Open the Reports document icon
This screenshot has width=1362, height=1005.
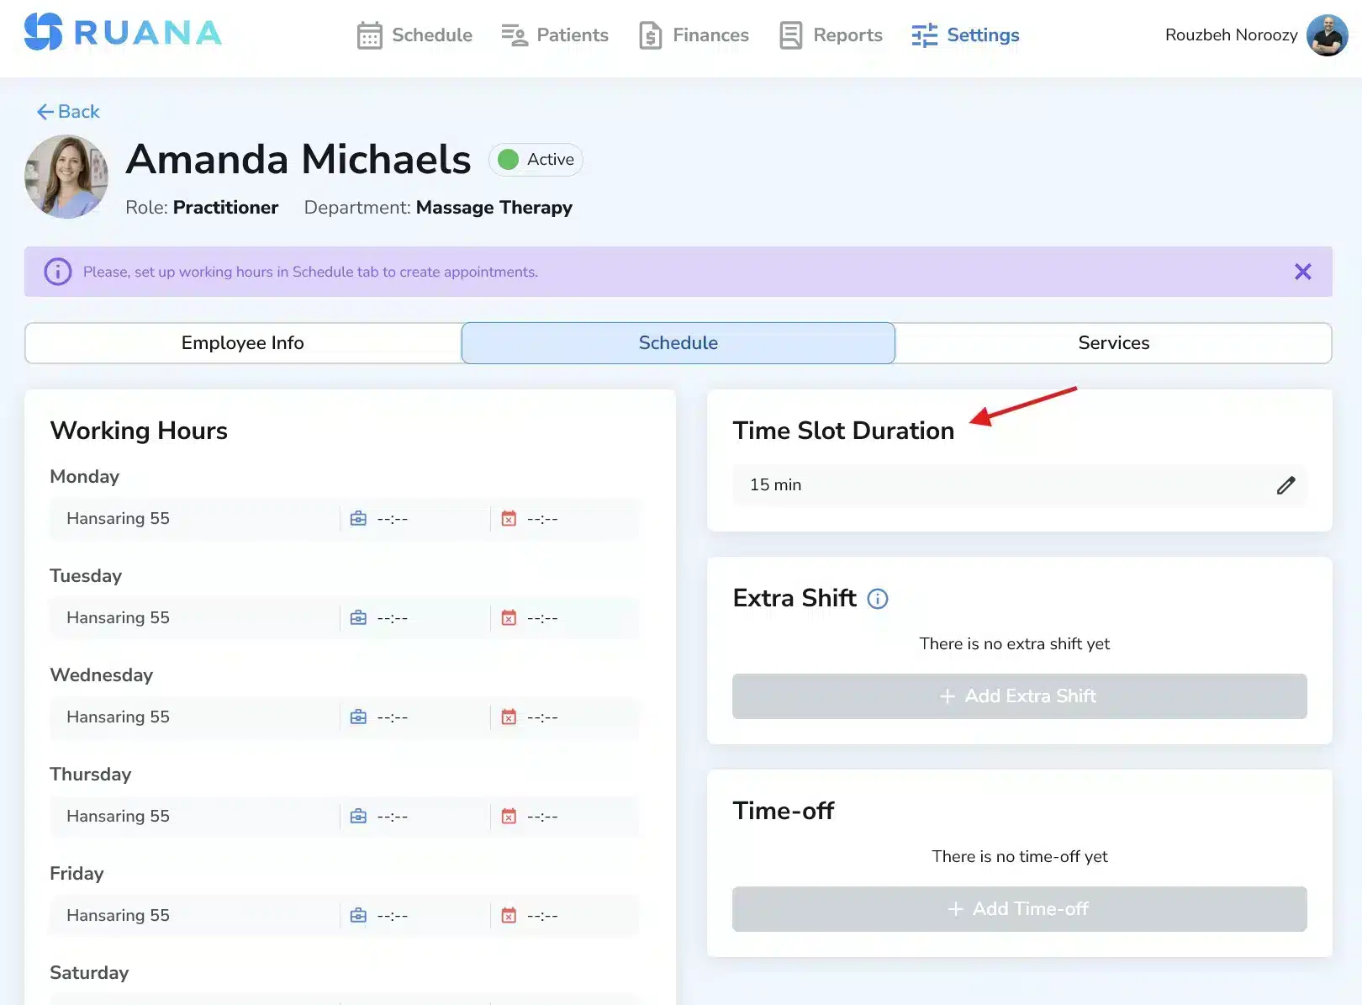click(789, 34)
